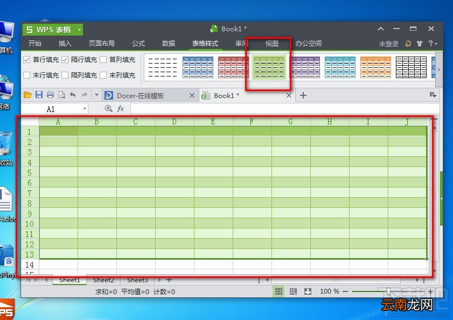This screenshot has height=320, width=453.
Task: Apply the red table style
Action: [x=233, y=67]
